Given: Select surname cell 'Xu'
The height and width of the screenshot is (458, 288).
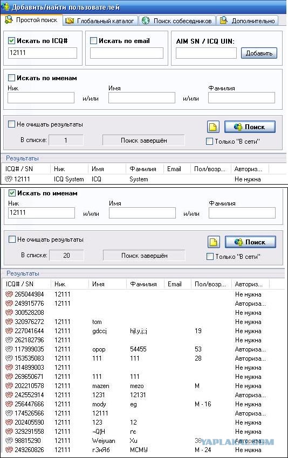Looking at the screenshot, I should tap(133, 440).
